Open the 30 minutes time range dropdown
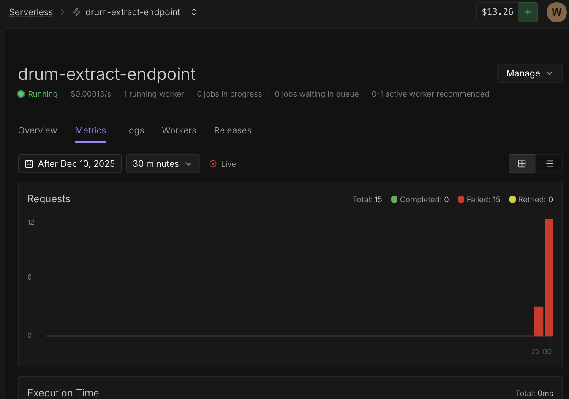This screenshot has height=399, width=569. pyautogui.click(x=163, y=163)
